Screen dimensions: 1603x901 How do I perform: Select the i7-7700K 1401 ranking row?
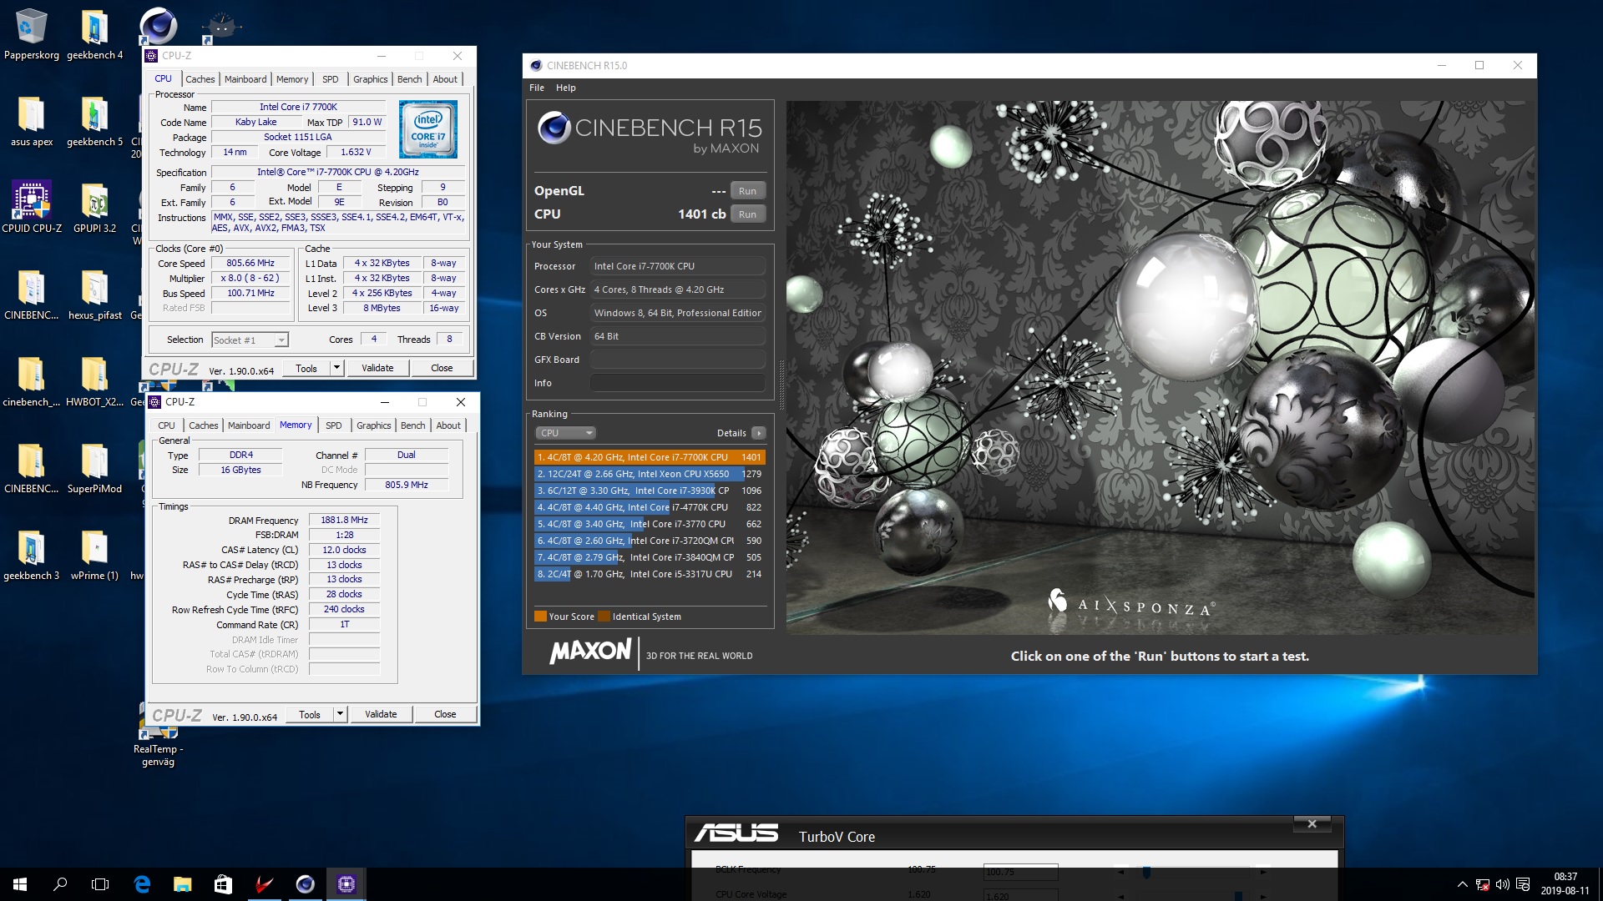[650, 457]
